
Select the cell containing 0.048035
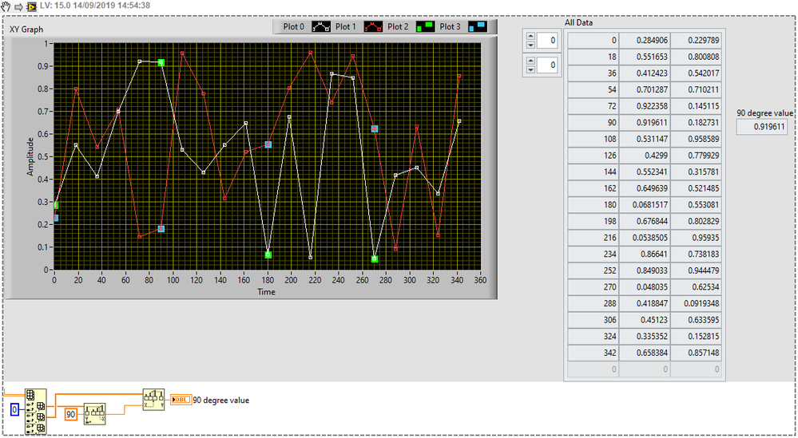645,286
